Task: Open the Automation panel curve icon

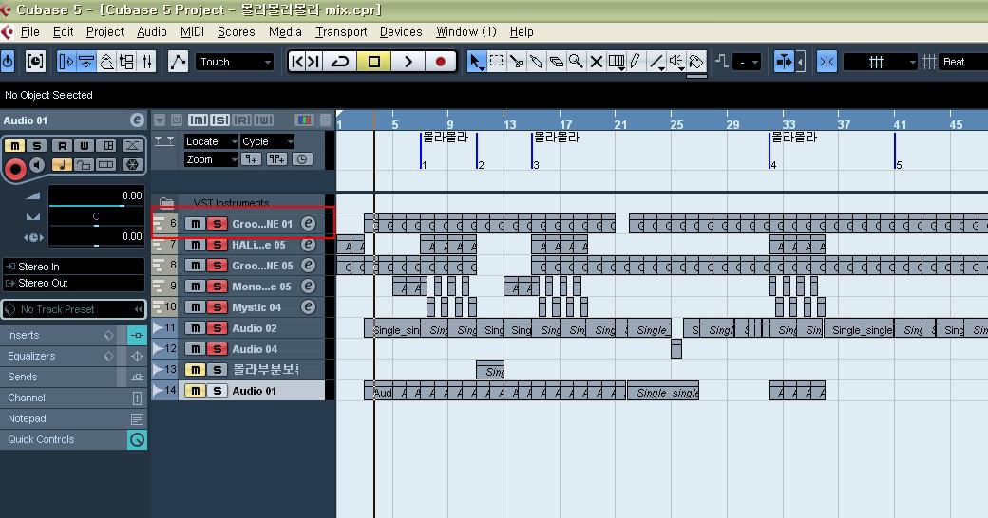Action: (179, 62)
